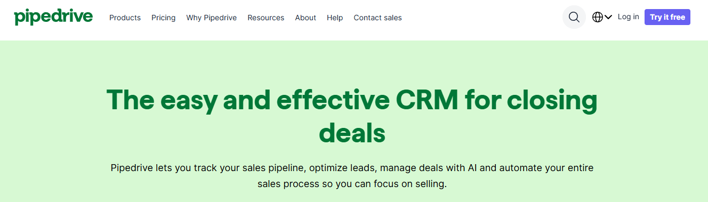This screenshot has height=202, width=708.
Task: Open search via the magnifier icon
Action: point(574,17)
